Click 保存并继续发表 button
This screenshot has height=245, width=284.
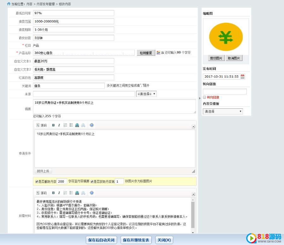pos(136,240)
